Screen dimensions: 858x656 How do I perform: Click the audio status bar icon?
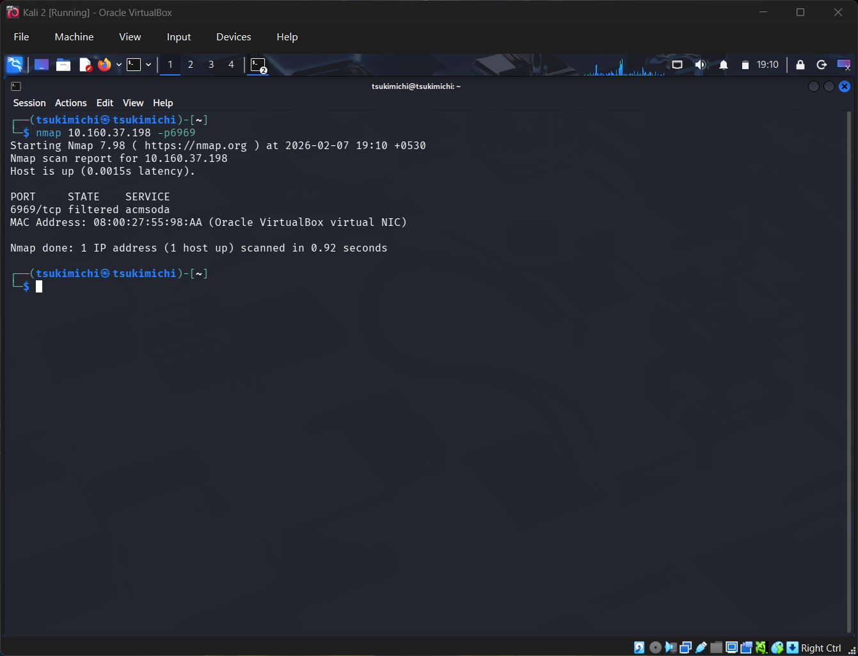click(x=671, y=648)
